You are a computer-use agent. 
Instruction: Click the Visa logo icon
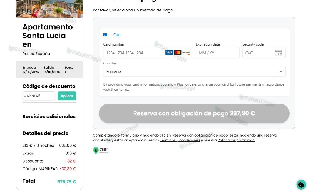[x=169, y=53]
